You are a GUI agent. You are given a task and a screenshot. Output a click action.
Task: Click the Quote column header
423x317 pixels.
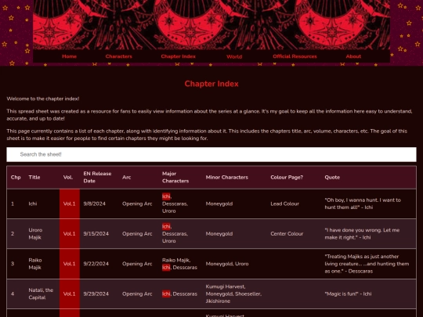click(332, 178)
